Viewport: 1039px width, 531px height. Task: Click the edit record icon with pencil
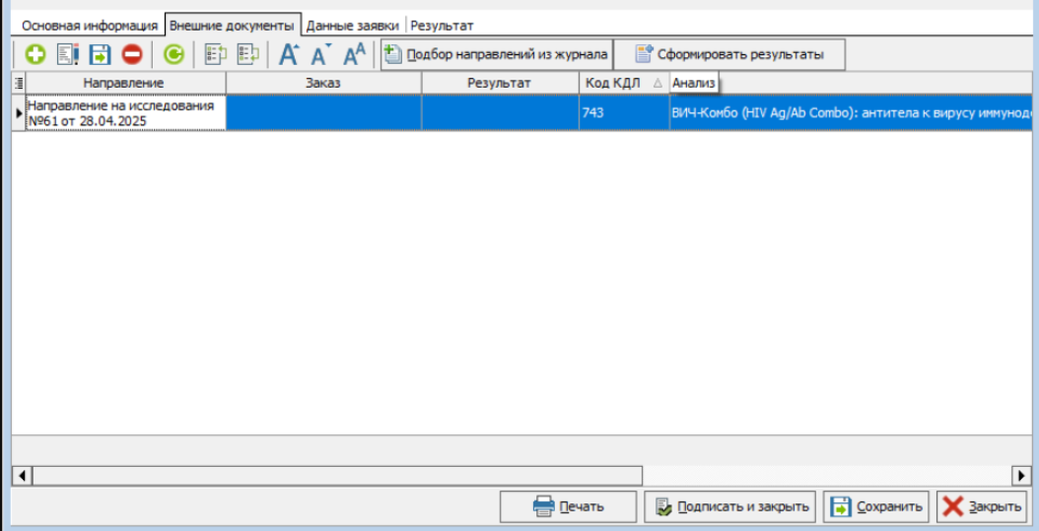click(x=67, y=55)
